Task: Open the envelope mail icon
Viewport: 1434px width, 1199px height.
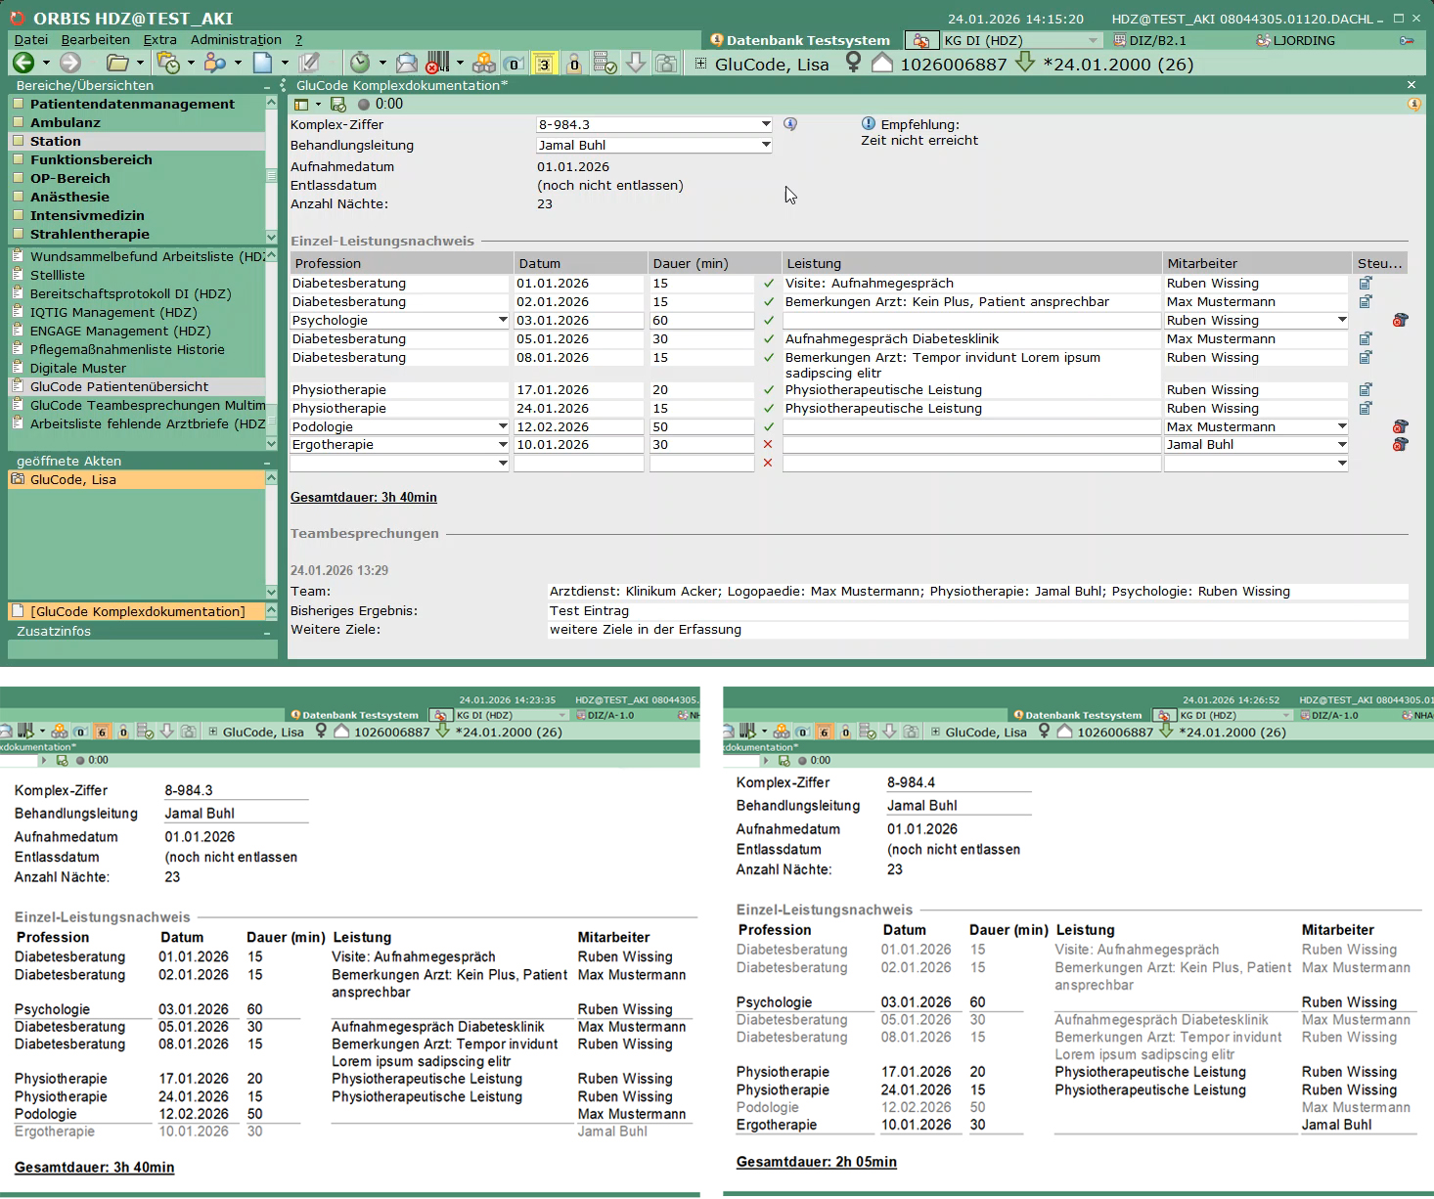Action: (x=407, y=64)
